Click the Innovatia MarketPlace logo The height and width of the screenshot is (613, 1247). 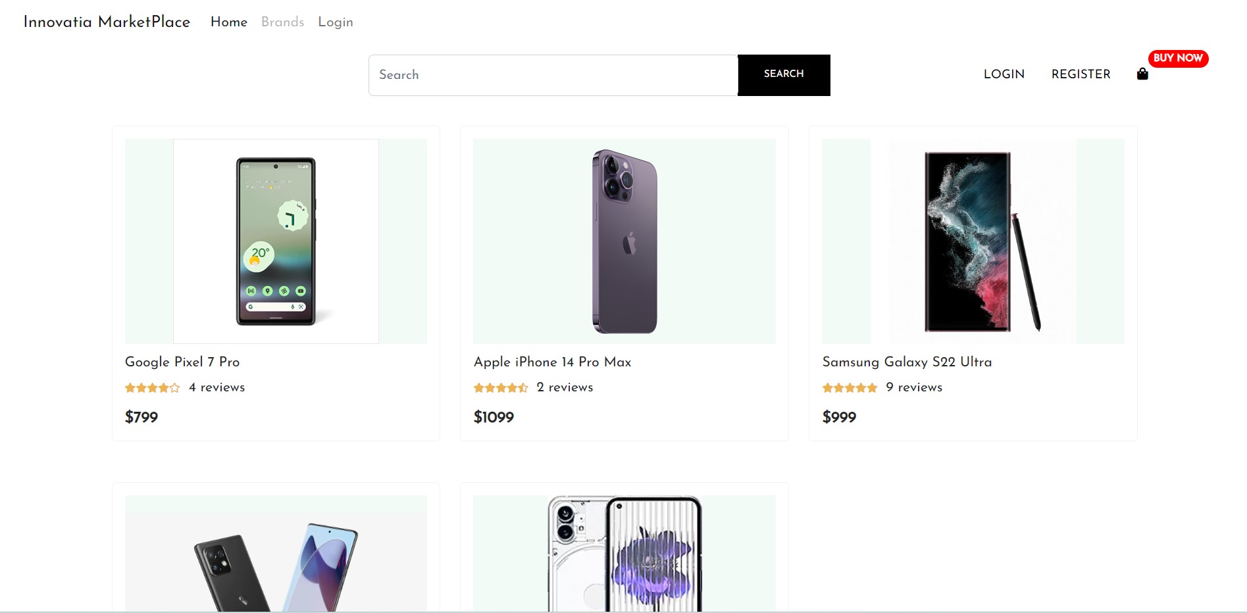pyautogui.click(x=107, y=22)
